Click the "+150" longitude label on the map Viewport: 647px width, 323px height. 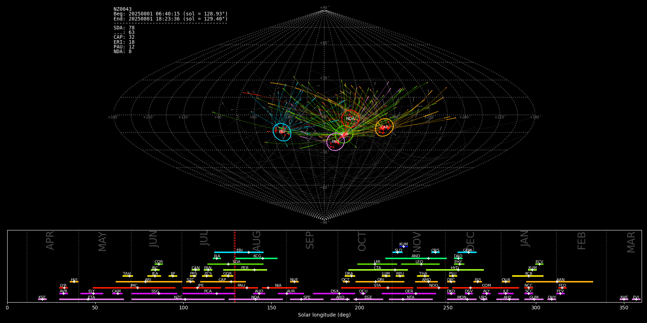(x=148, y=117)
